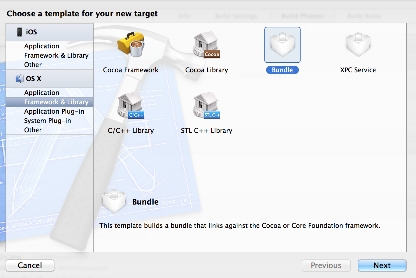
Task: Select the Bundle brick icon in the template grid
Action: (x=282, y=45)
